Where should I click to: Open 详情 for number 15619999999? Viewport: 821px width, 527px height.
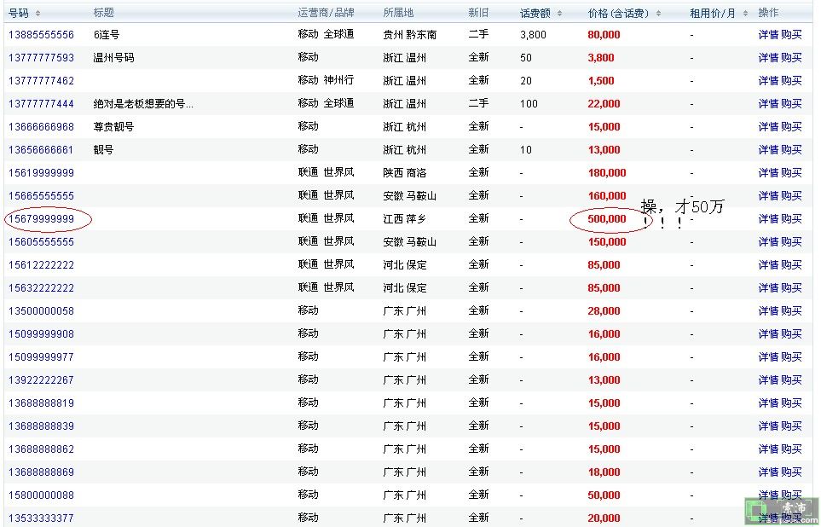point(768,173)
